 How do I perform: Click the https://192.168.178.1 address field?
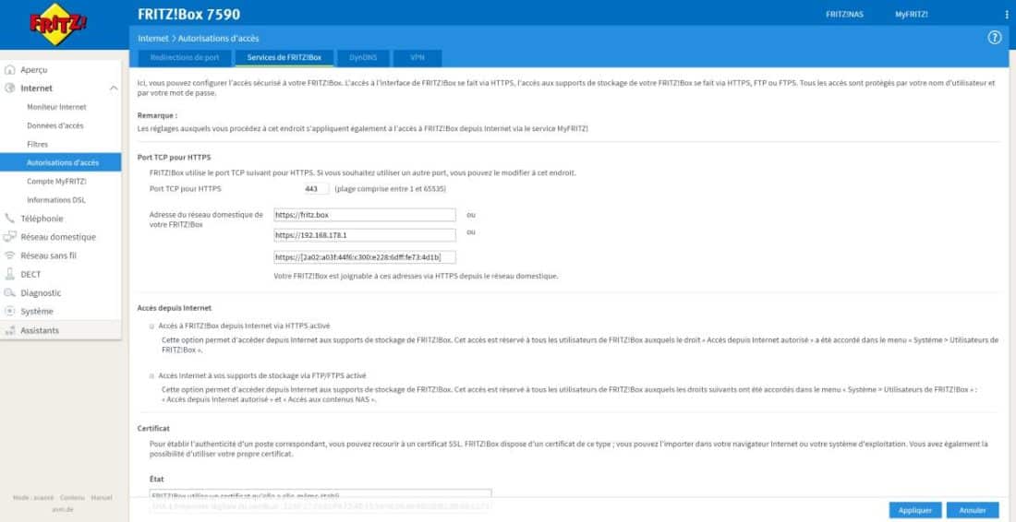pyautogui.click(x=365, y=235)
